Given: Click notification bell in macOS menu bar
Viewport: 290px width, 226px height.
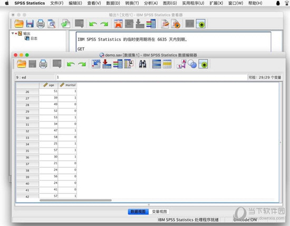Looking at the screenshot, I should (278, 3).
